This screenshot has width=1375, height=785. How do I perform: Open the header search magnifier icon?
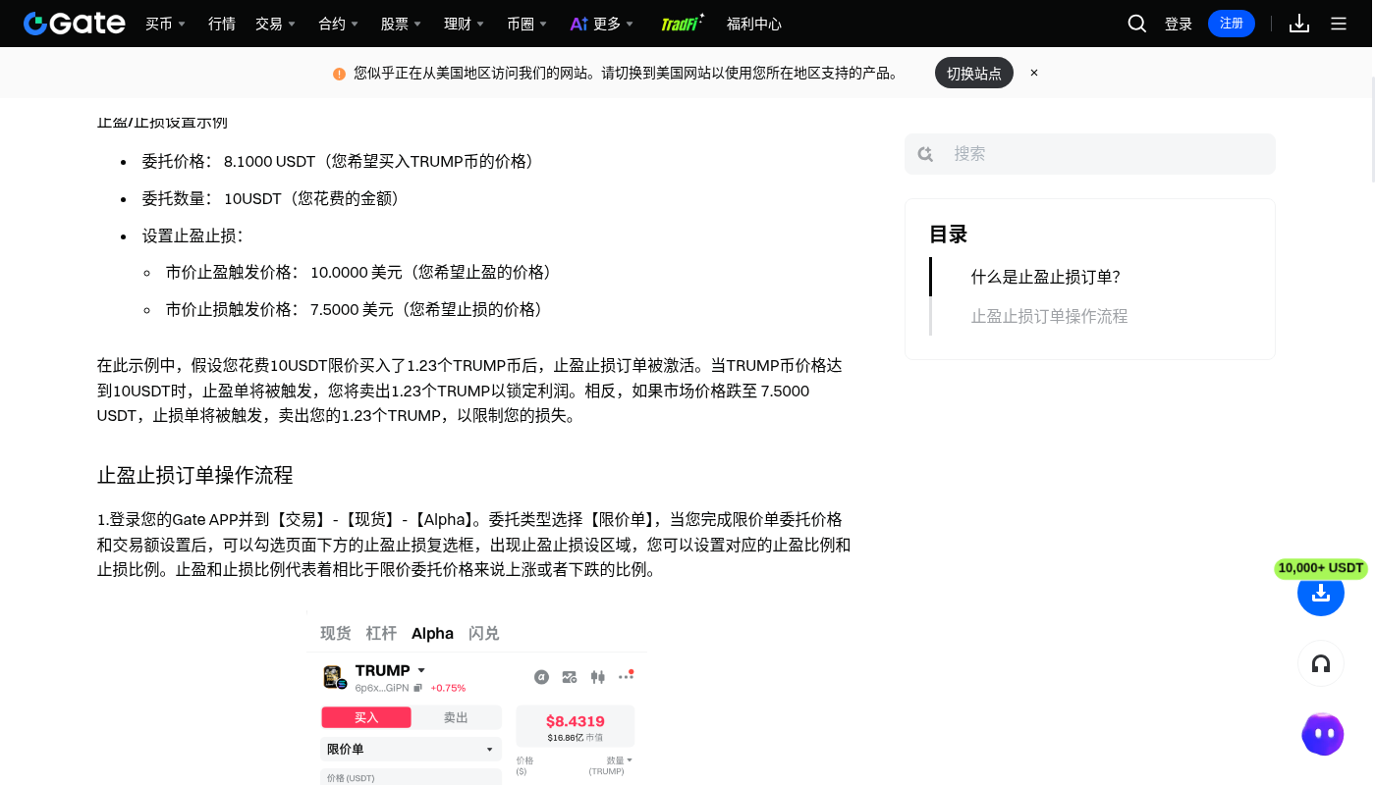coord(1137,24)
